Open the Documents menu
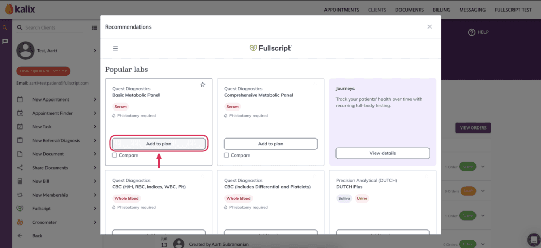 (409, 10)
